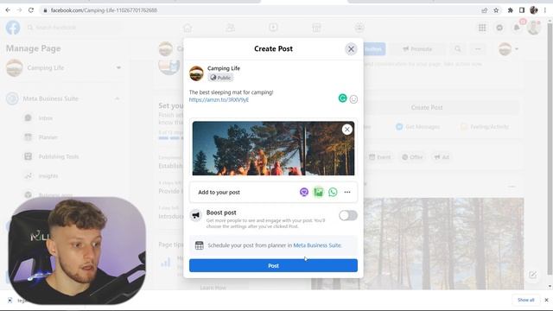Toggle the Boost post switch
The image size is (553, 311).
click(348, 215)
